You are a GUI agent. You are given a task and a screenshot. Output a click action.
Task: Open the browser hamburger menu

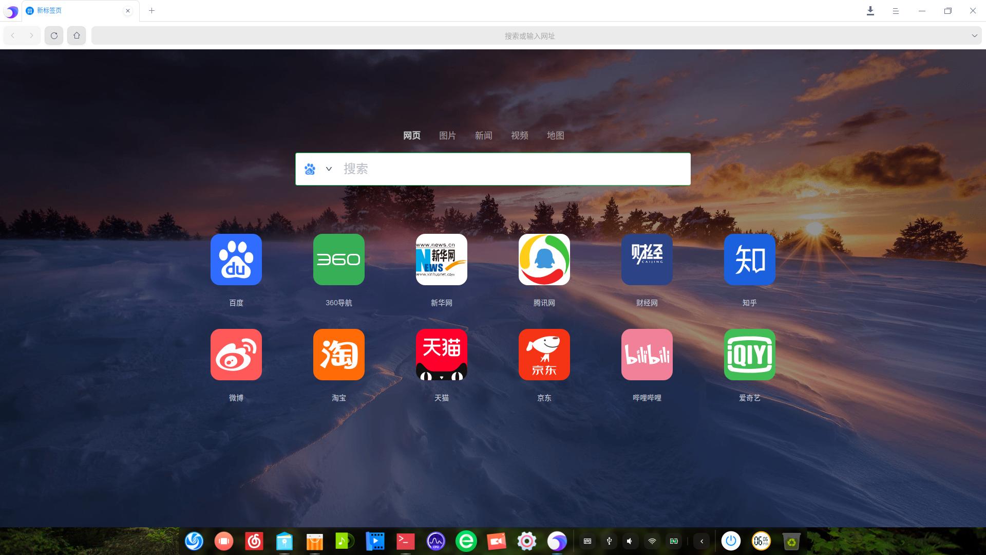pyautogui.click(x=896, y=11)
